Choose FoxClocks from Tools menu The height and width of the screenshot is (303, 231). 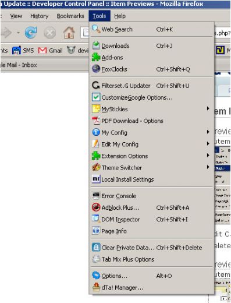pyautogui.click(x=152, y=69)
